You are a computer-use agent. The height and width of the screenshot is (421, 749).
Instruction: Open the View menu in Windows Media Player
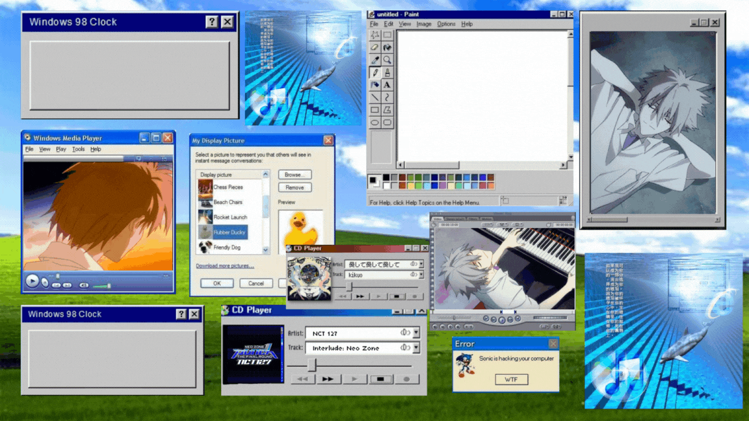(45, 149)
